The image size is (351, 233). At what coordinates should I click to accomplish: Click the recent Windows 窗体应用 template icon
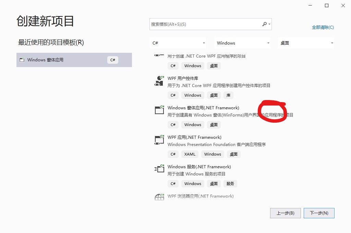(22, 60)
